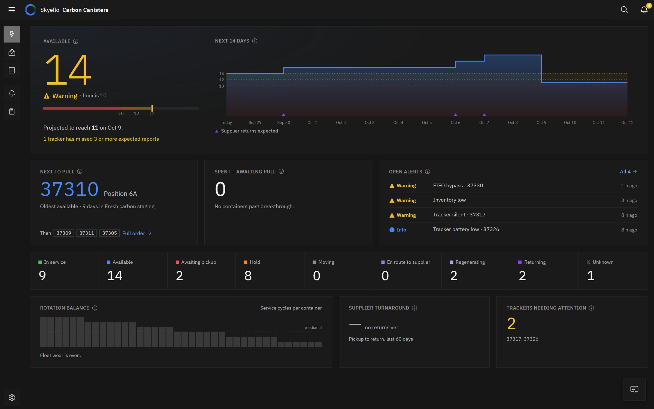Image resolution: width=654 pixels, height=409 pixels.
Task: Show info for Open Alerts
Action: pyautogui.click(x=428, y=172)
